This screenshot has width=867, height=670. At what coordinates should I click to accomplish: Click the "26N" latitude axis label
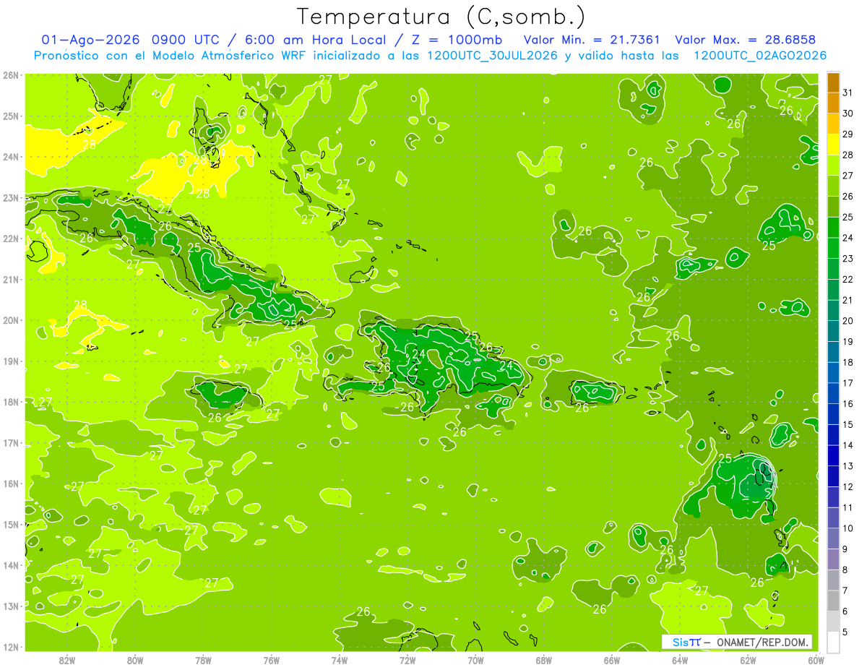12,75
